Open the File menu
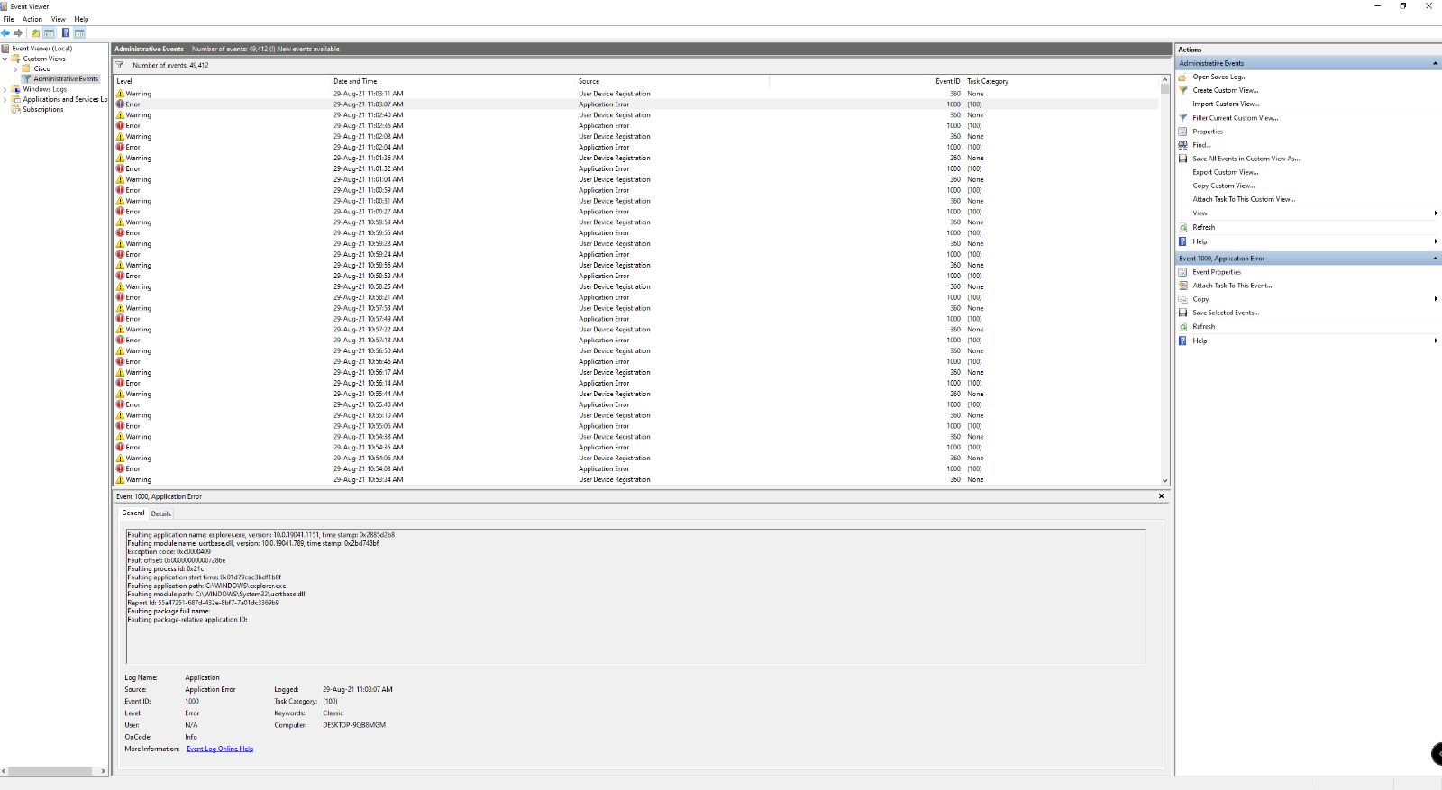 (9, 19)
